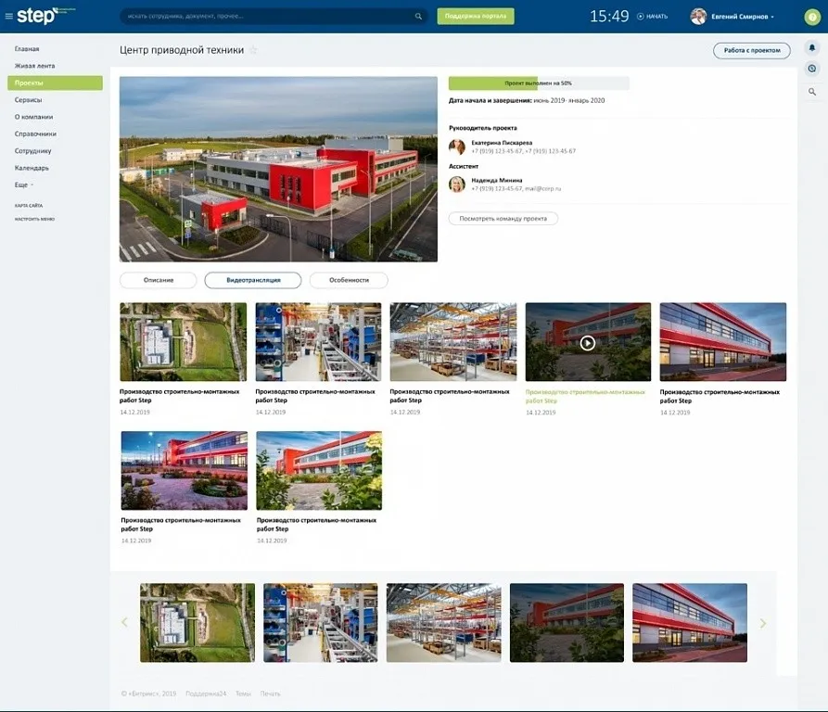Screen dimensions: 828x712
Task: Click the clock icon in right sidebar
Action: pyautogui.click(x=812, y=69)
